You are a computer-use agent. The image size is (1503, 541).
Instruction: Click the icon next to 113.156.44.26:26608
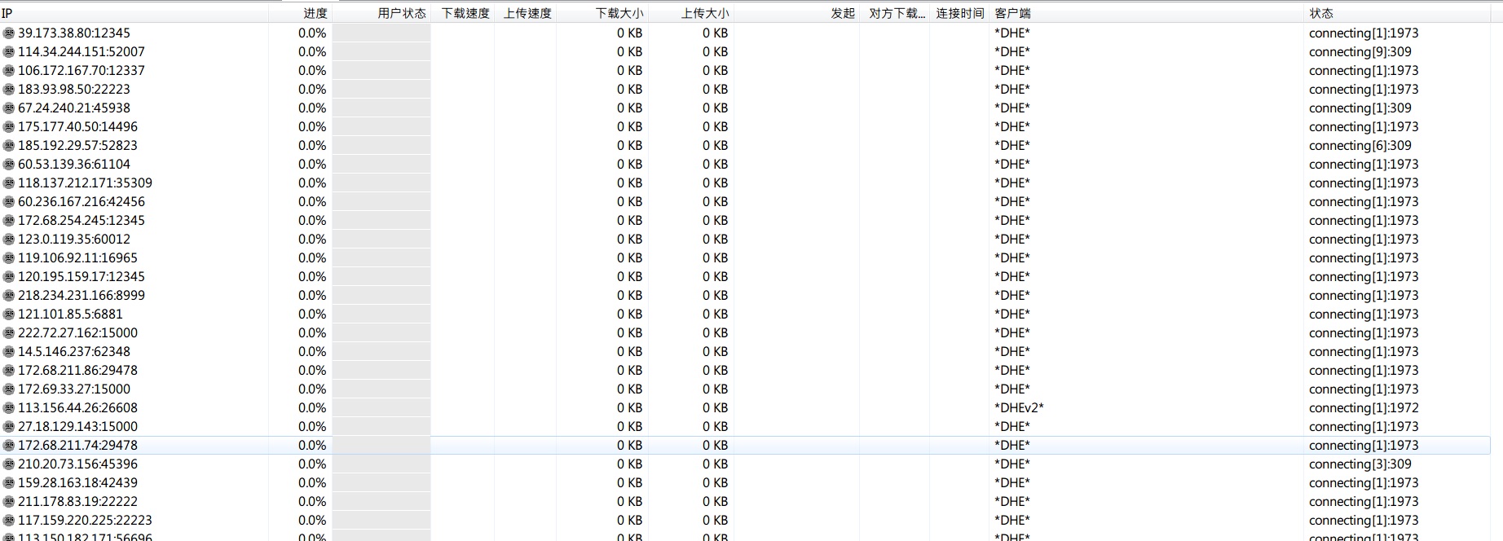click(x=9, y=408)
